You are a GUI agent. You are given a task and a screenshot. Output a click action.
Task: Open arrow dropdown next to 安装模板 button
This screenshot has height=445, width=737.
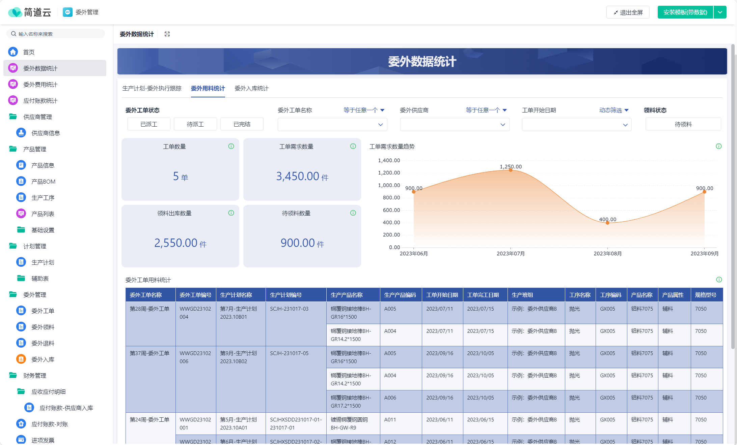click(720, 12)
